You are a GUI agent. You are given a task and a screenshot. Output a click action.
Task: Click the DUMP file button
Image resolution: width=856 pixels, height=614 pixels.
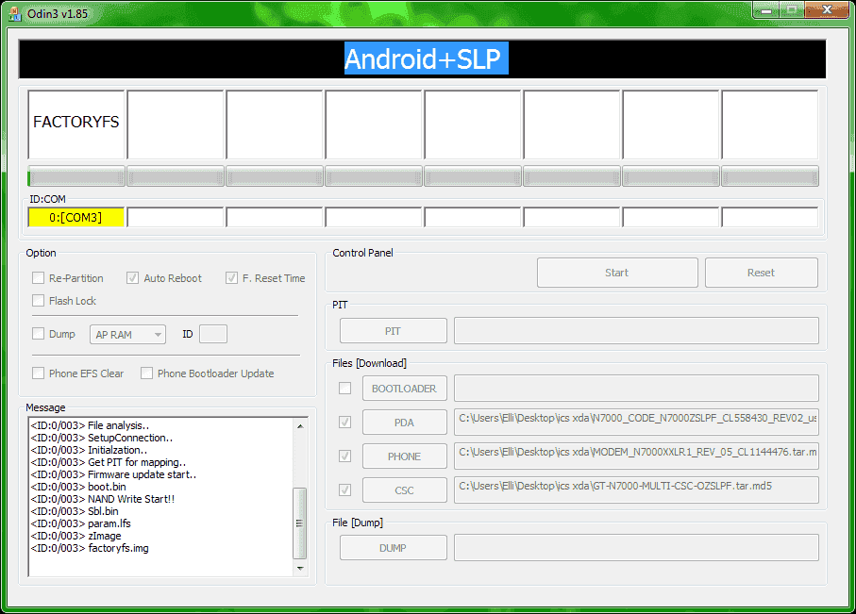point(393,547)
